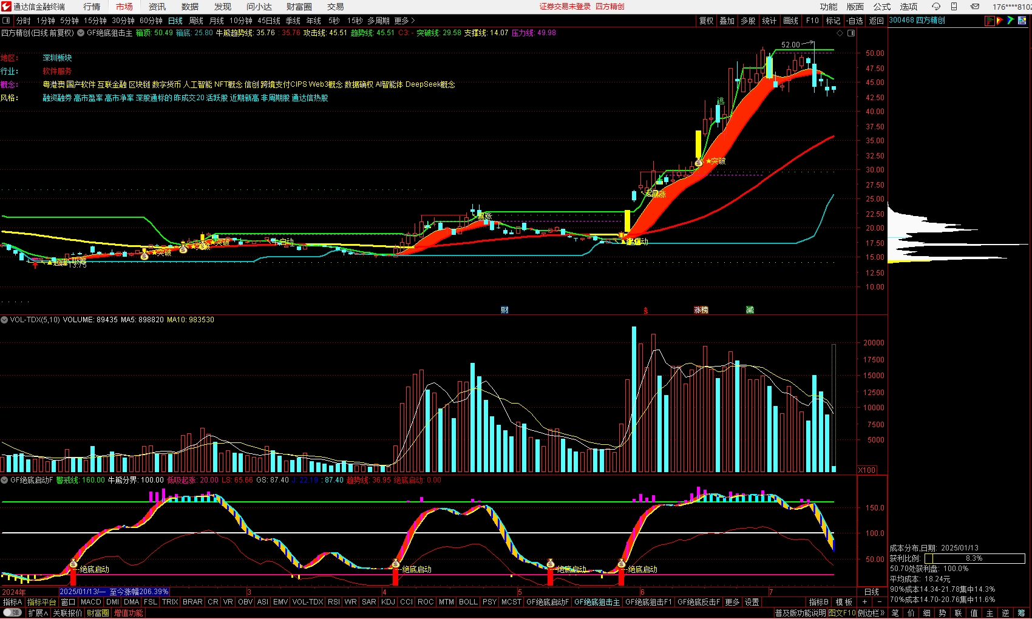Click the 设置 settings button
Image resolution: width=1032 pixels, height=619 pixels.
click(x=752, y=602)
